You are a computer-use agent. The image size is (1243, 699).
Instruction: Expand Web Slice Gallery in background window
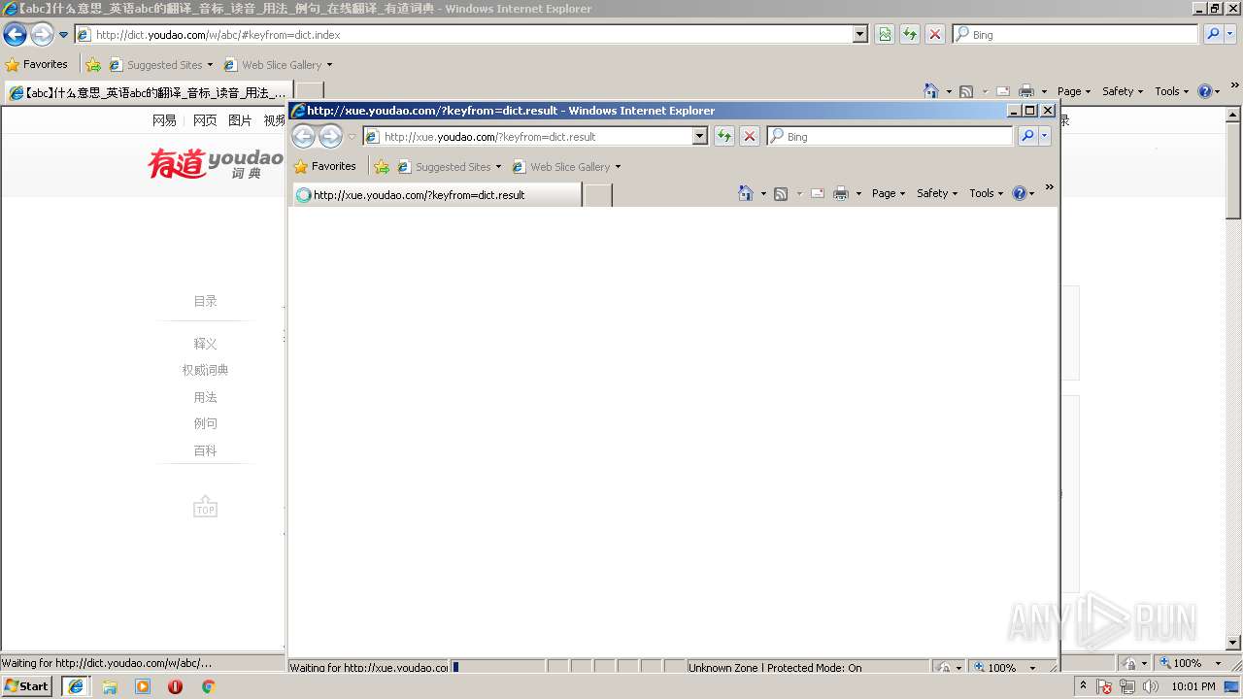point(329,65)
